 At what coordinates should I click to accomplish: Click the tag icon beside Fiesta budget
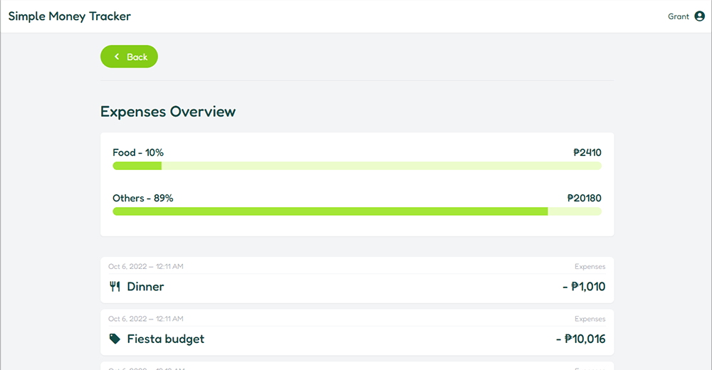click(x=115, y=339)
